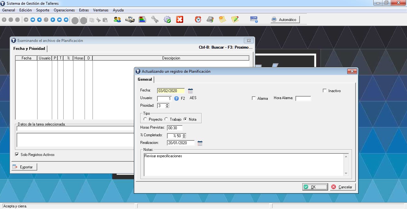The width and height of the screenshot is (407, 209).
Task: Open the Soporte menu
Action: point(43,10)
